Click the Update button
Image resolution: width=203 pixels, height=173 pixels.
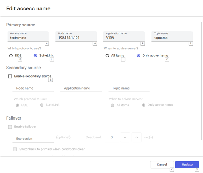point(187,165)
